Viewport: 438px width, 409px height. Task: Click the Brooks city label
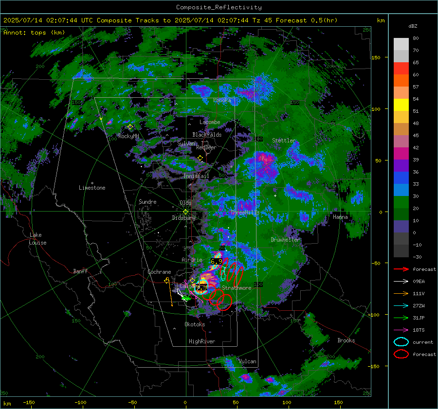point(346,340)
